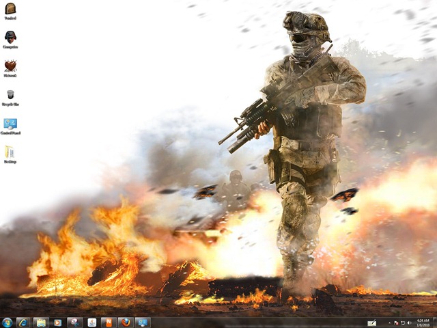Open the orange N taskbar application

click(109, 323)
